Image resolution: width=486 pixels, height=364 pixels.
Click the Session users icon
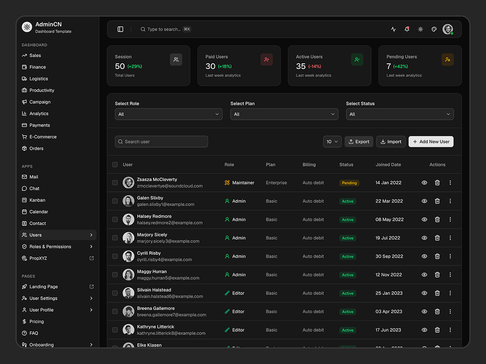(176, 60)
